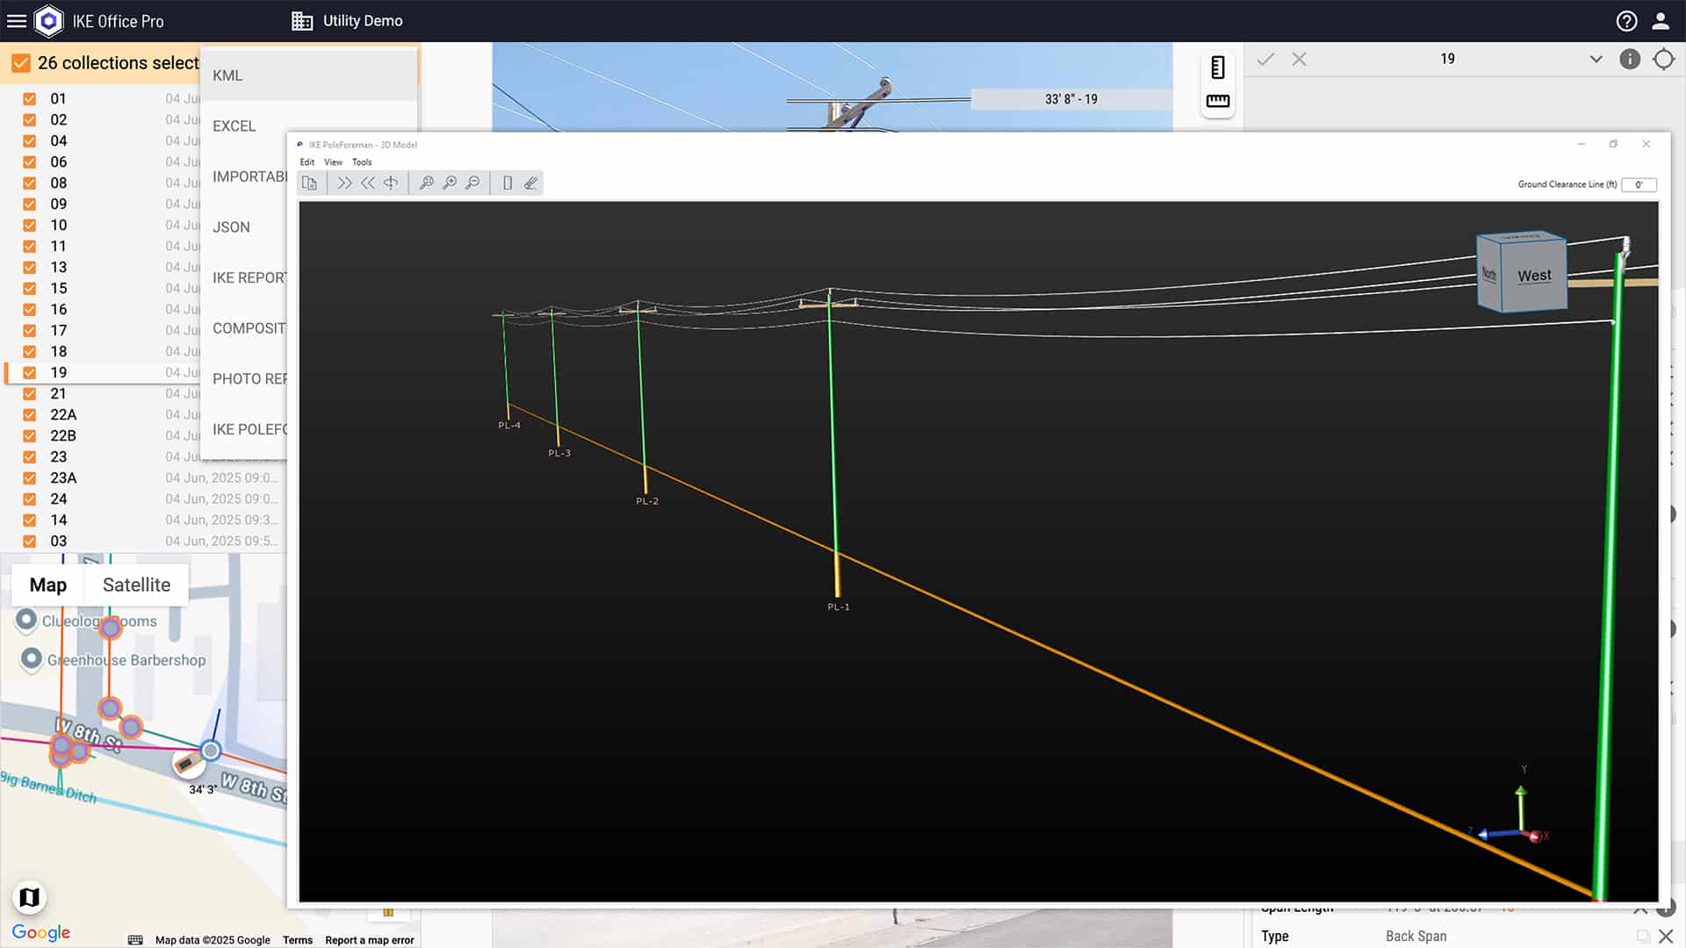Switch map to Satellite view
The width and height of the screenshot is (1686, 948).
point(136,585)
